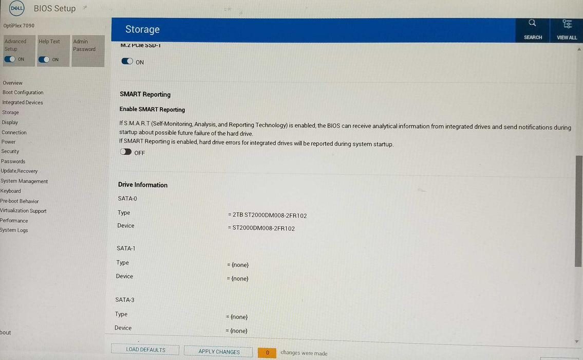Viewport: 583px width, 360px height.
Task: Open Update, Recovery section
Action: pos(19,171)
